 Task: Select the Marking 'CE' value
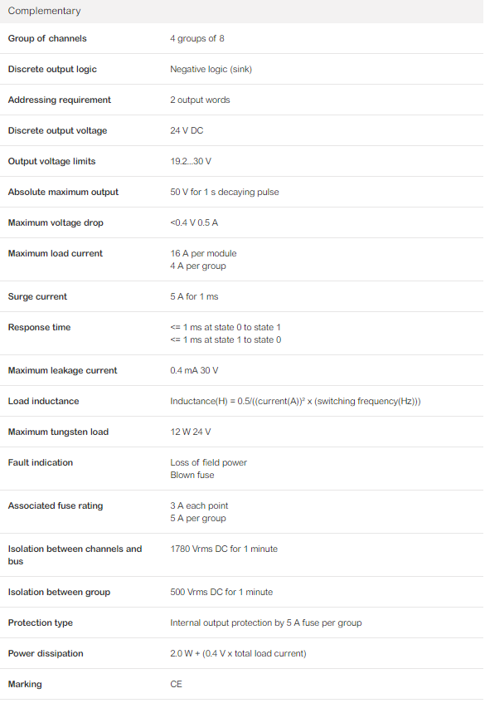pyautogui.click(x=176, y=684)
